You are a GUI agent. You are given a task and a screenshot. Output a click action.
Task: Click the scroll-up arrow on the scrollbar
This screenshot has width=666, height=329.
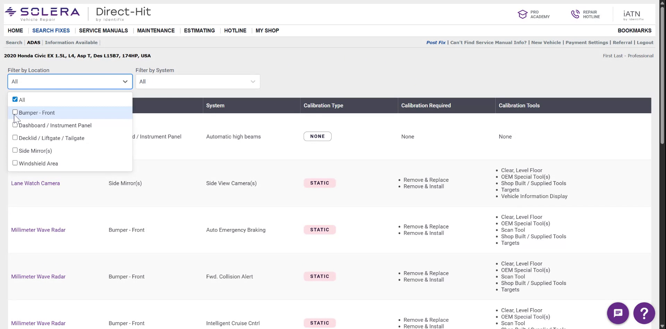pos(662,2)
